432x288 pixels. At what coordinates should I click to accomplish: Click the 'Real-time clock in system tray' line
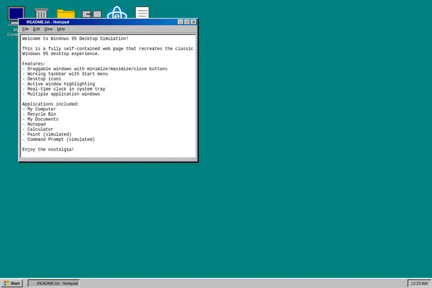click(64, 89)
